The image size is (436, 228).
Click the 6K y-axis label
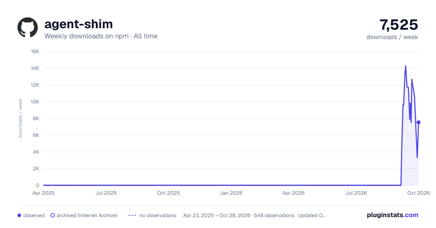pyautogui.click(x=37, y=135)
